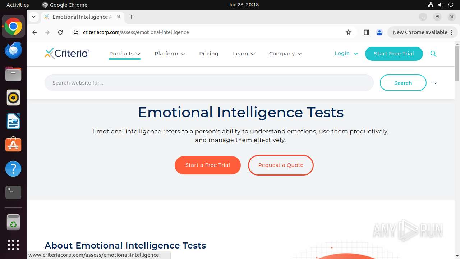Click the Start Free Trial header button
The height and width of the screenshot is (259, 460).
point(394,54)
